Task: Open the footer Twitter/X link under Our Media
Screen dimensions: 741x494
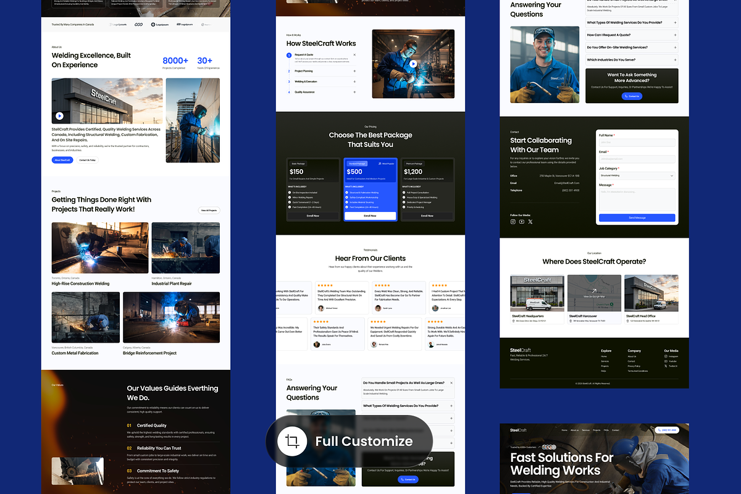Action: coord(671,366)
